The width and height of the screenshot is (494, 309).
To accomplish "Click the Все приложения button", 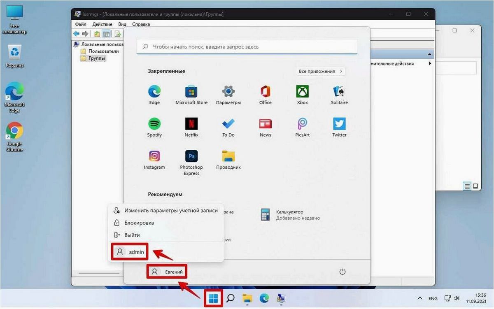I will click(320, 71).
